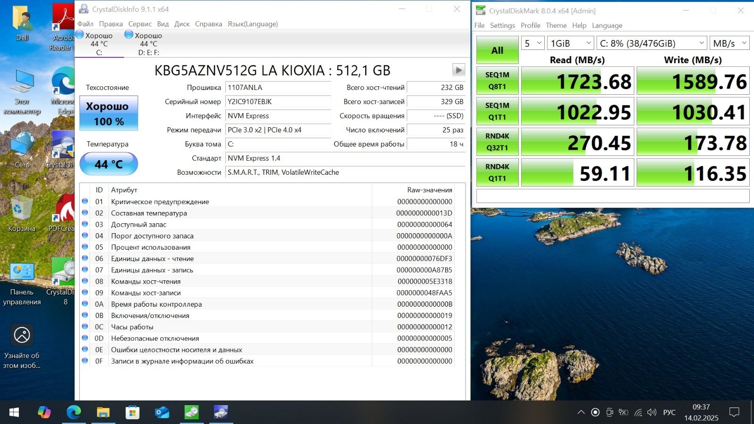The height and width of the screenshot is (424, 754).
Task: Expand the 1GiB test size dropdown
Action: pos(570,43)
